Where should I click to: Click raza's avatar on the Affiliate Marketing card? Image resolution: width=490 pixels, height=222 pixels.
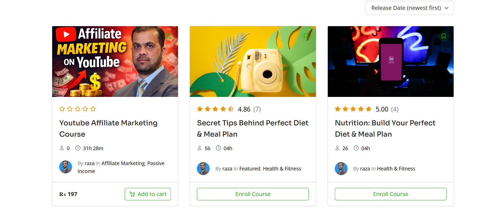click(x=65, y=167)
